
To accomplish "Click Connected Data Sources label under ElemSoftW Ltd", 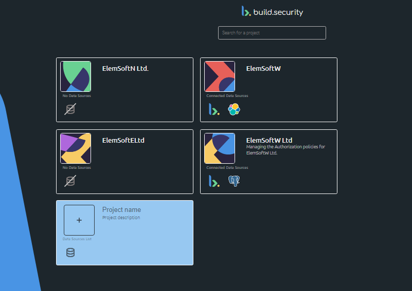I will click(x=227, y=168).
